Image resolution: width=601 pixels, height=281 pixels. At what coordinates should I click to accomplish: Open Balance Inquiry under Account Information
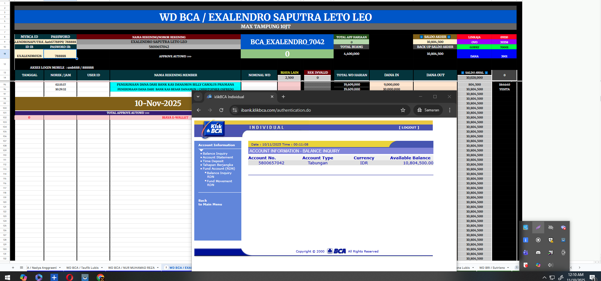[x=215, y=154]
